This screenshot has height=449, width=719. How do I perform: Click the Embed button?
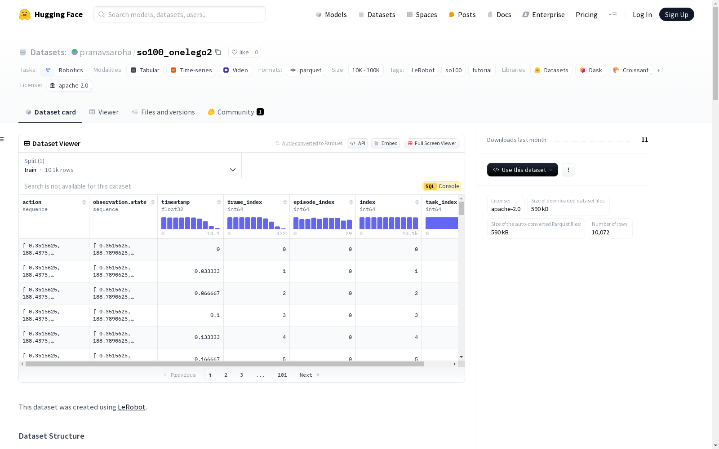click(386, 143)
